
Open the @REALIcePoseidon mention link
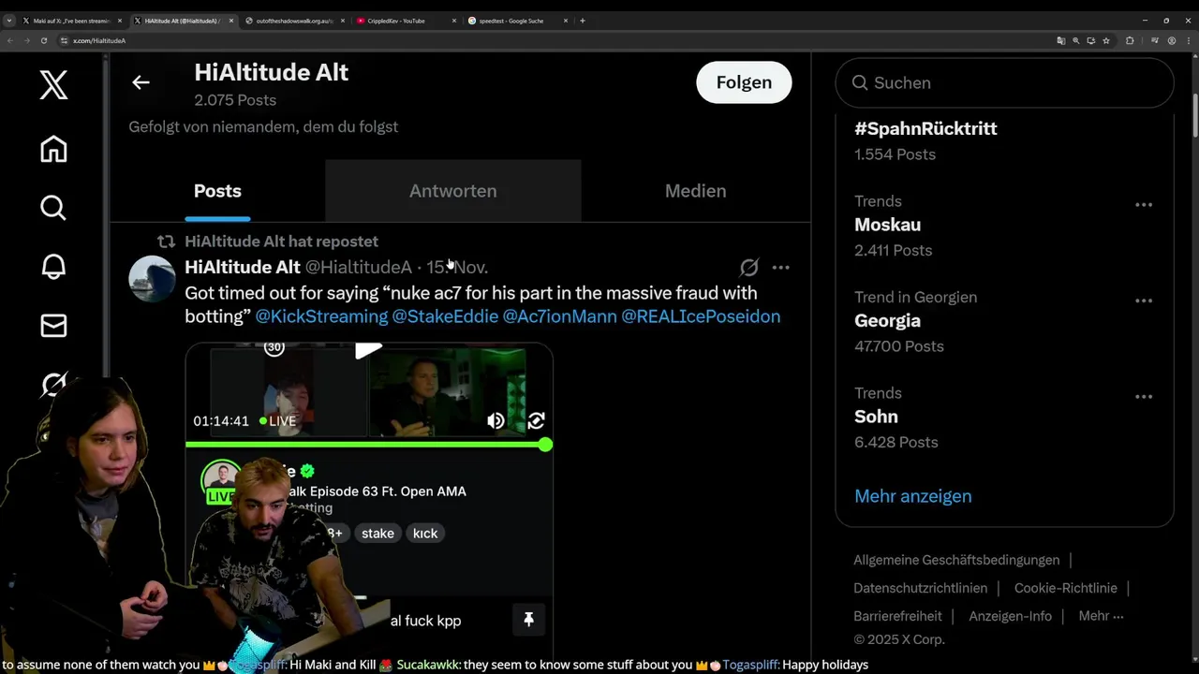(x=701, y=316)
